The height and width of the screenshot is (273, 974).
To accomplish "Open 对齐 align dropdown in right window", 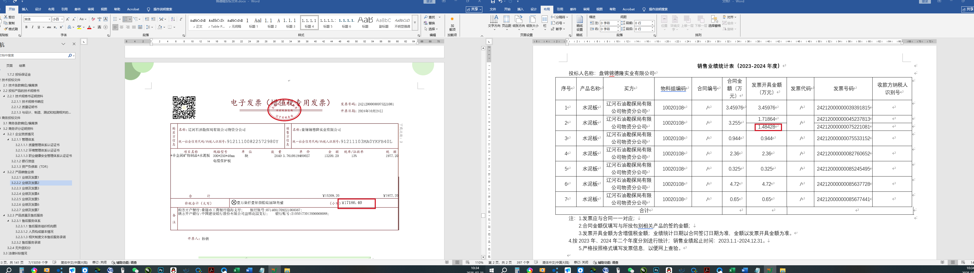I will (x=730, y=17).
